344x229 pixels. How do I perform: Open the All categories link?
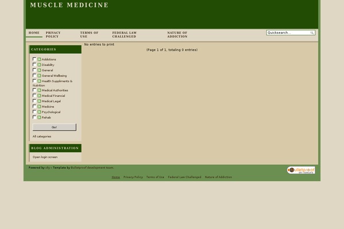pos(42,136)
